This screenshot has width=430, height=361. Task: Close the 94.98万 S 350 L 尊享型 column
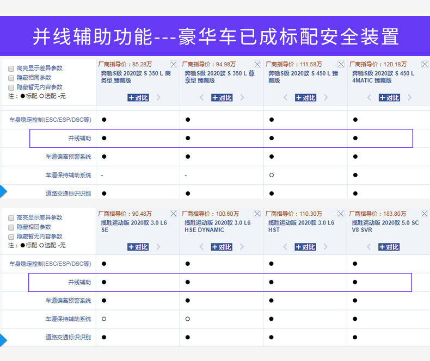257,64
